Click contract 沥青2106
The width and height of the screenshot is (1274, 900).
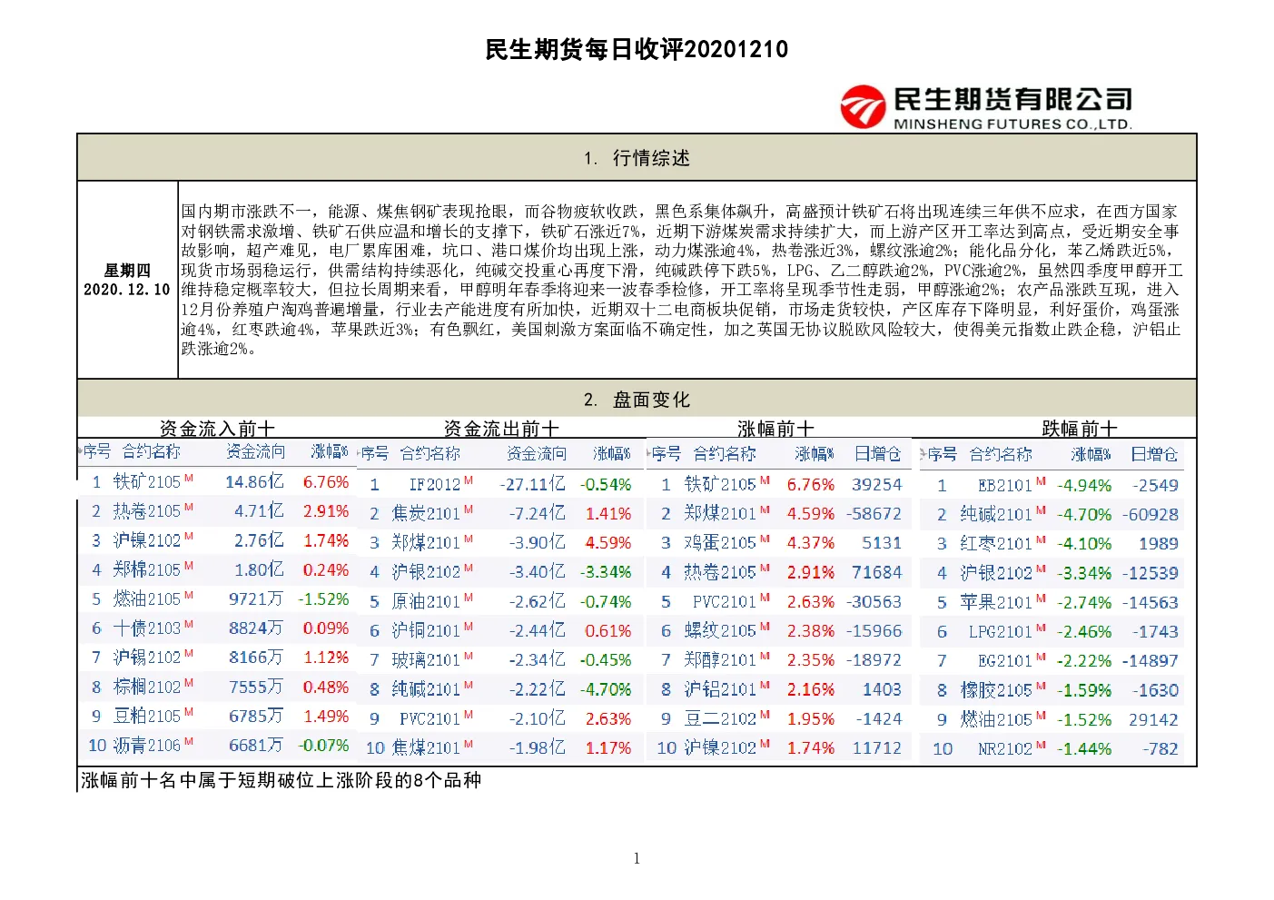click(146, 746)
